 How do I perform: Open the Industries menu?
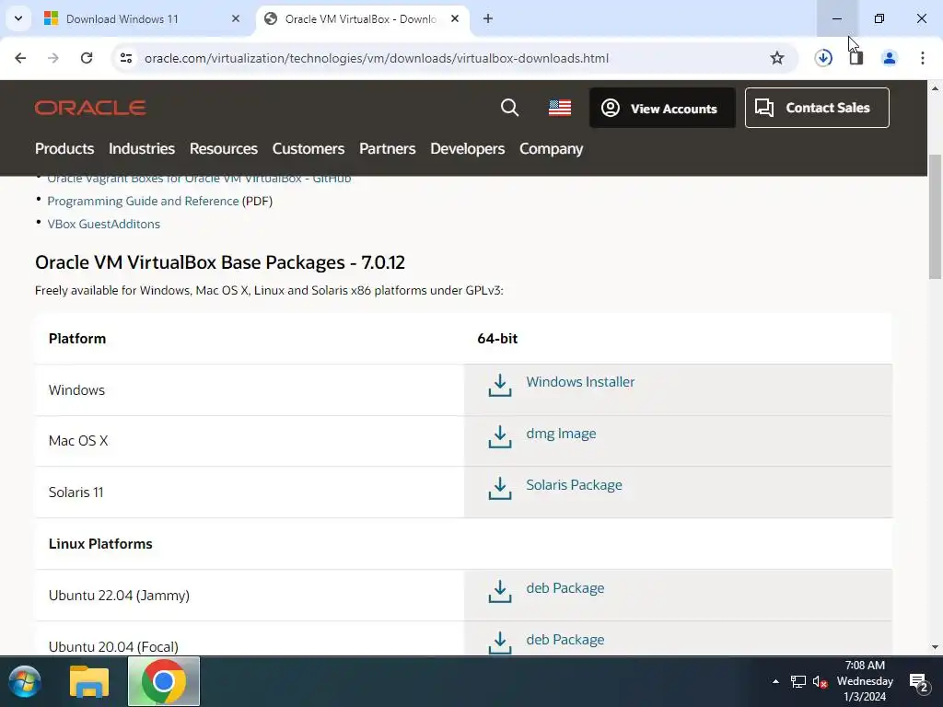click(x=142, y=148)
